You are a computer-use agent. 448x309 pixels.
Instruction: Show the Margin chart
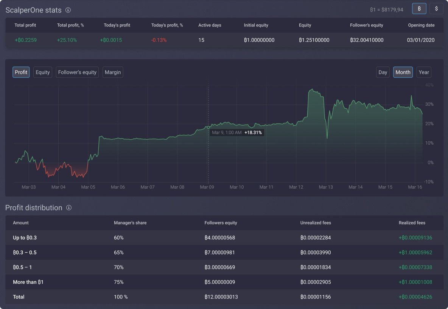112,72
